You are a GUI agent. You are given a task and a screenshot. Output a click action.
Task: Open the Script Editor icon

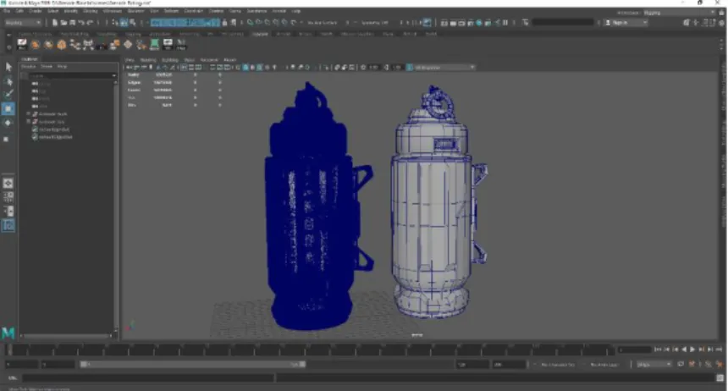pos(720,377)
